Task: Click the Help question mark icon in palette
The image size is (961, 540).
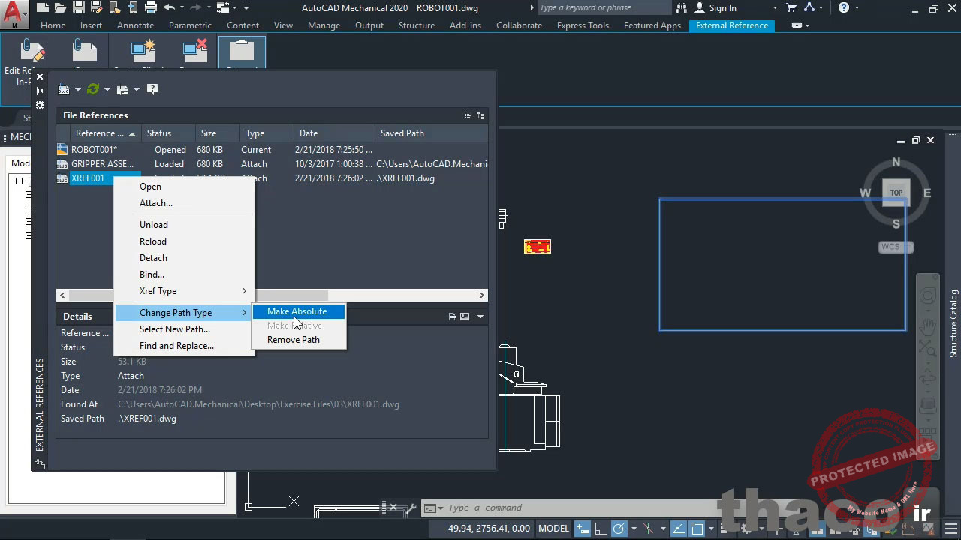Action: click(152, 88)
